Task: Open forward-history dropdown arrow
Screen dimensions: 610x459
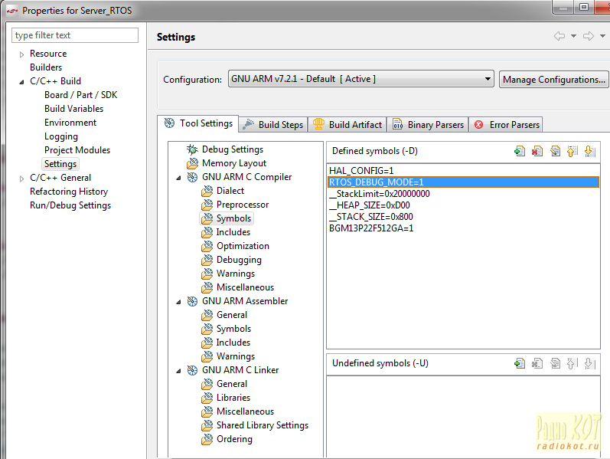Action: coord(602,36)
